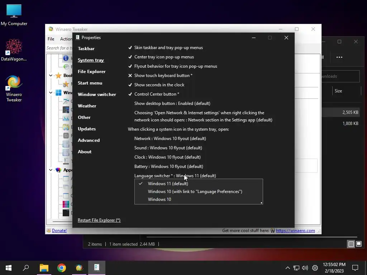This screenshot has width=367, height=275.
Task: Open the Weather settings section
Action: tap(87, 106)
